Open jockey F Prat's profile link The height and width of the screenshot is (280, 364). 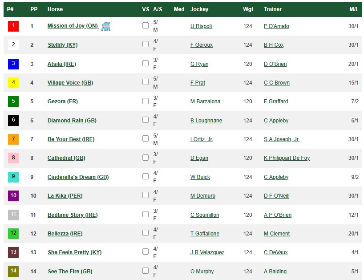(x=198, y=83)
